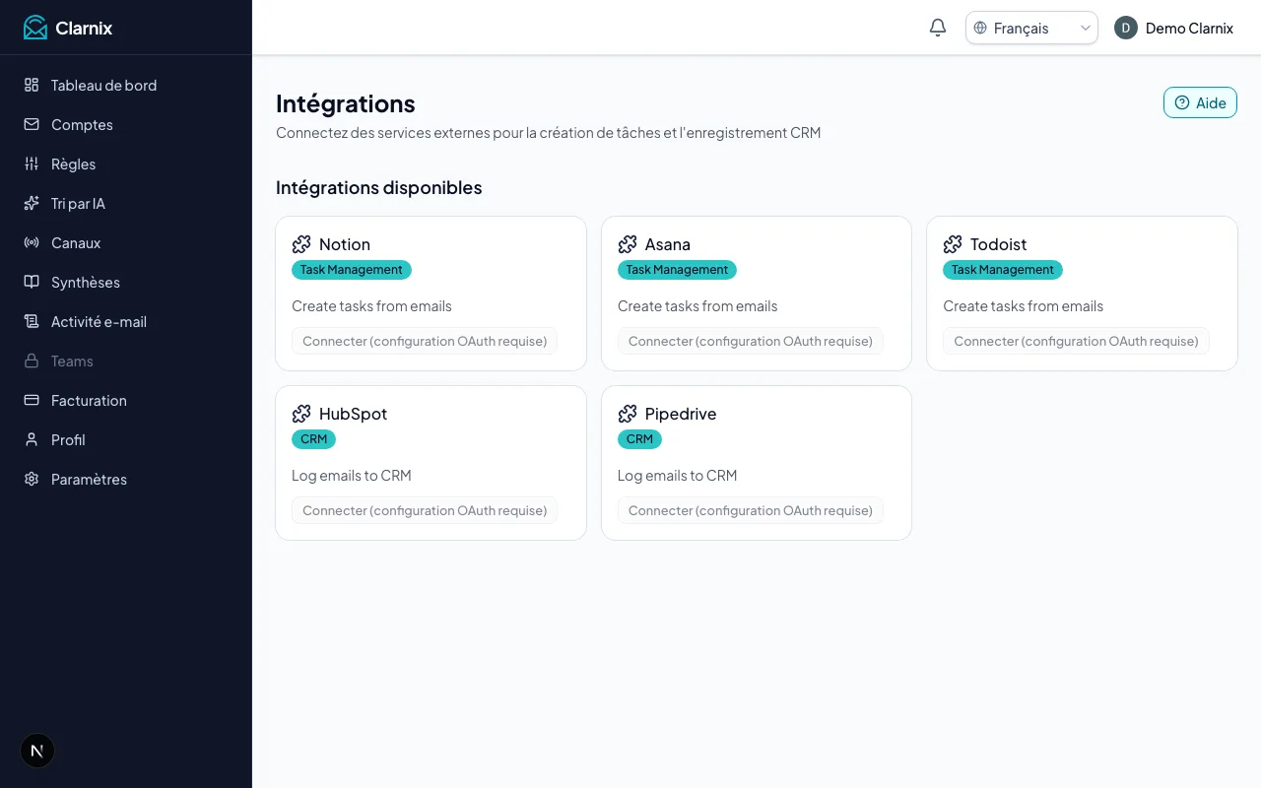Viewport: 1261px width, 788px height.
Task: Click the Règles sliders icon
Action: [32, 164]
